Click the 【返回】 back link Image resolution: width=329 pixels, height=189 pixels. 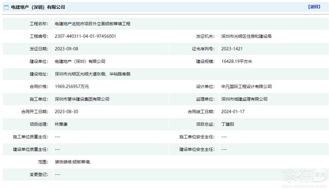(x=313, y=7)
